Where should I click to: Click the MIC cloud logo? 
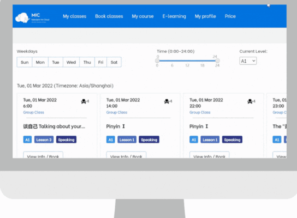(x=32, y=17)
